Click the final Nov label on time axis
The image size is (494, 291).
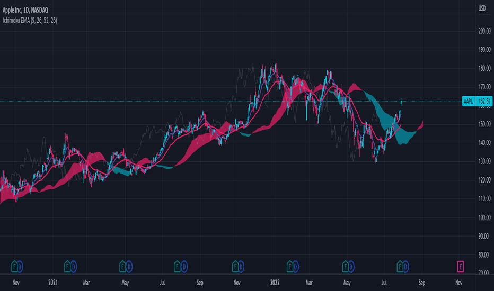pos(458,283)
